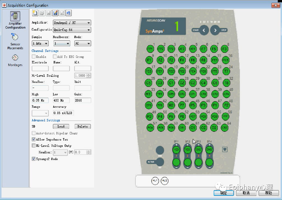Select electrode FZ on channel 10

pos(160,60)
